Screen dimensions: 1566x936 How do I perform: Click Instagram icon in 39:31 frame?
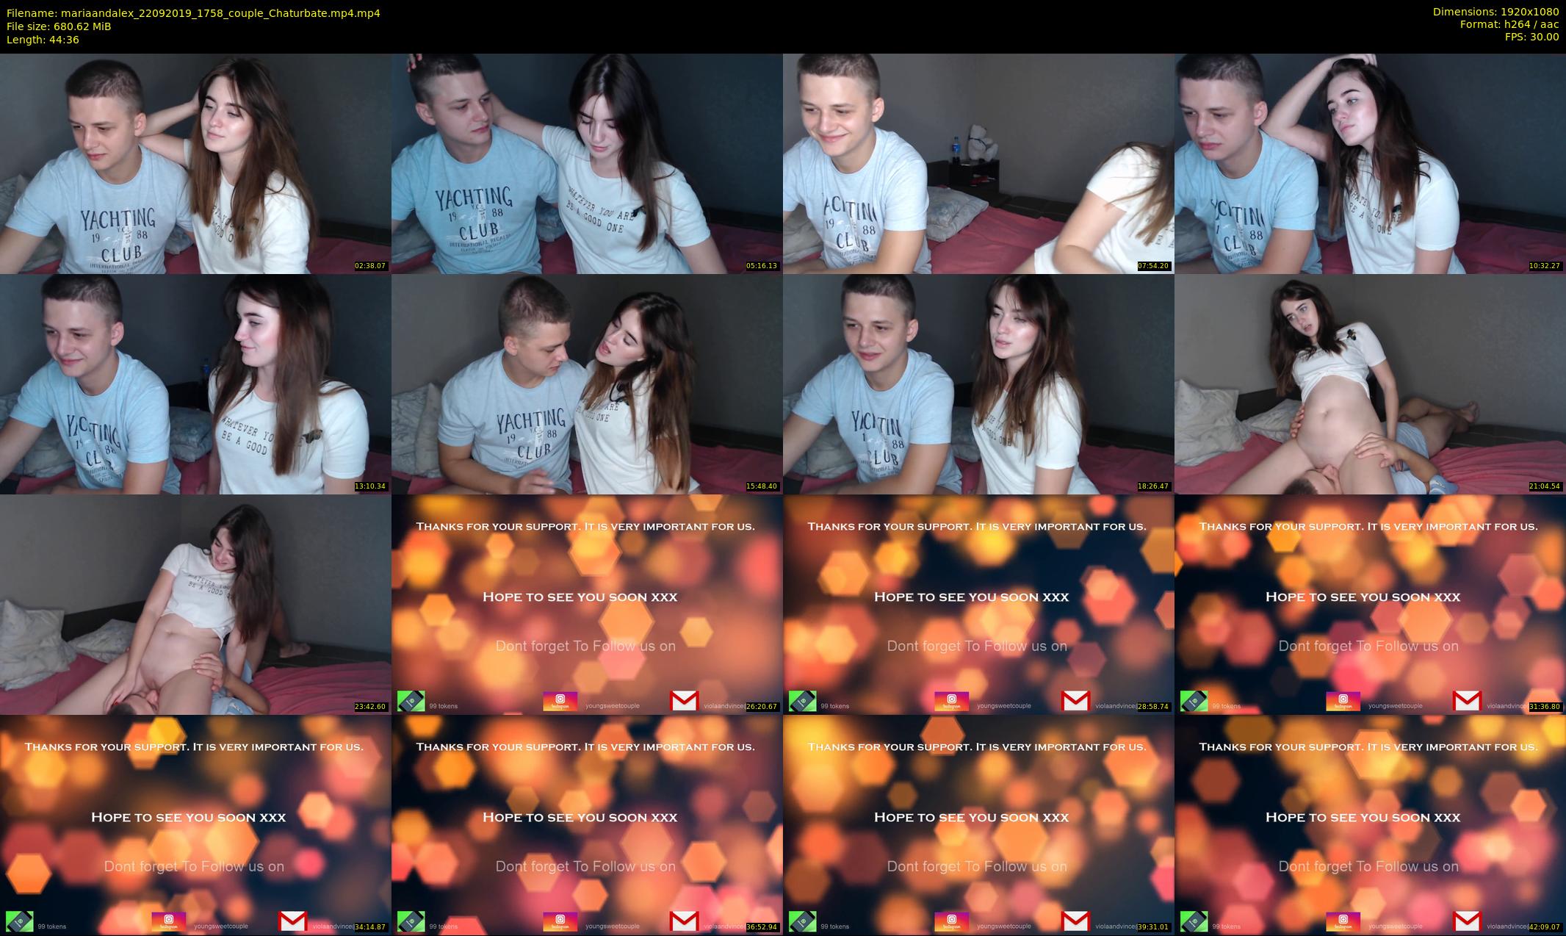pos(951,921)
